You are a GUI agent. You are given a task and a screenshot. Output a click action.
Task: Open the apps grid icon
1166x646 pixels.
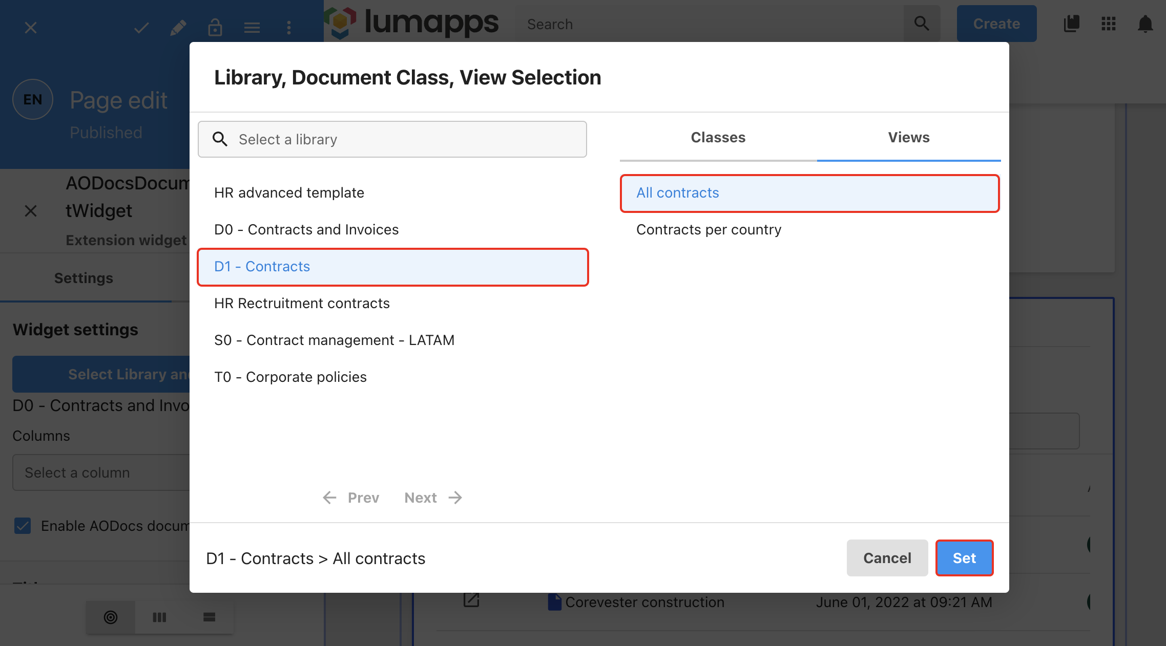1109,24
